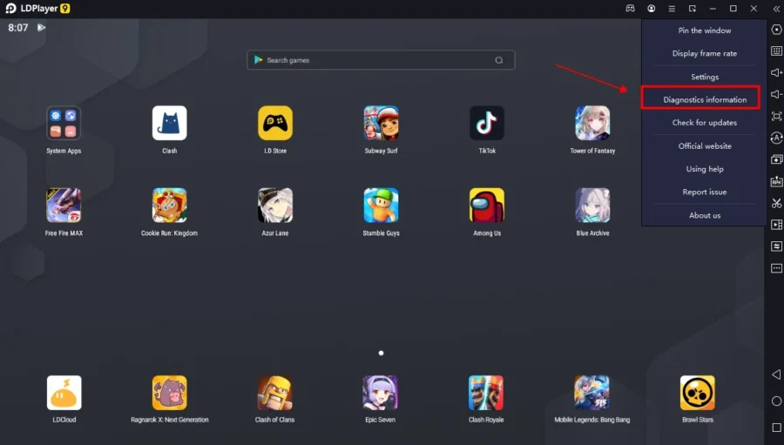The height and width of the screenshot is (445, 784).
Task: Launch Cookie Run: Kingdom
Action: pos(170,205)
